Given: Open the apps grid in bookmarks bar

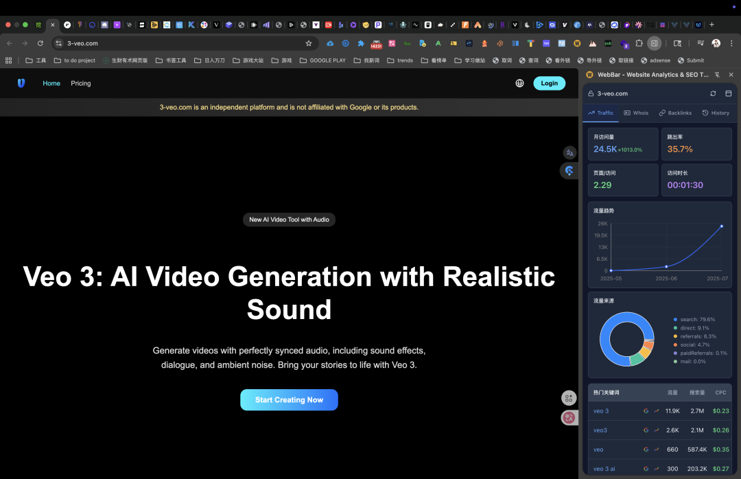Looking at the screenshot, I should tap(8, 60).
